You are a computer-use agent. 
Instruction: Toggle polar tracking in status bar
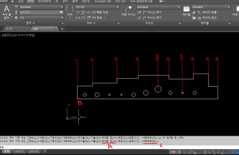click(x=205, y=152)
